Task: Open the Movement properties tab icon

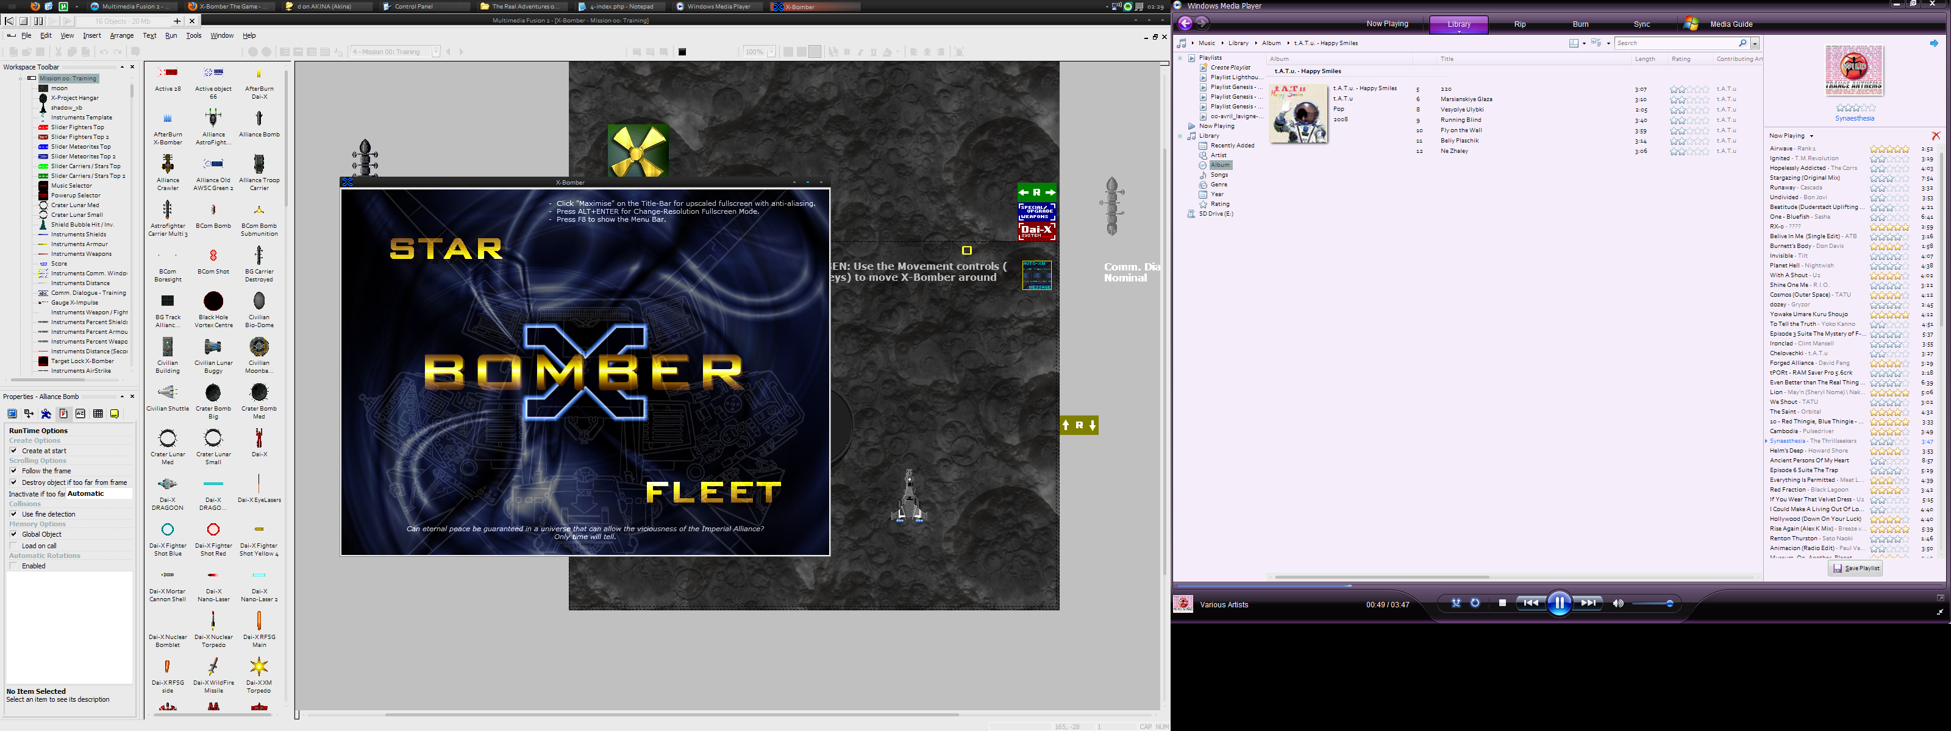Action: 46,414
